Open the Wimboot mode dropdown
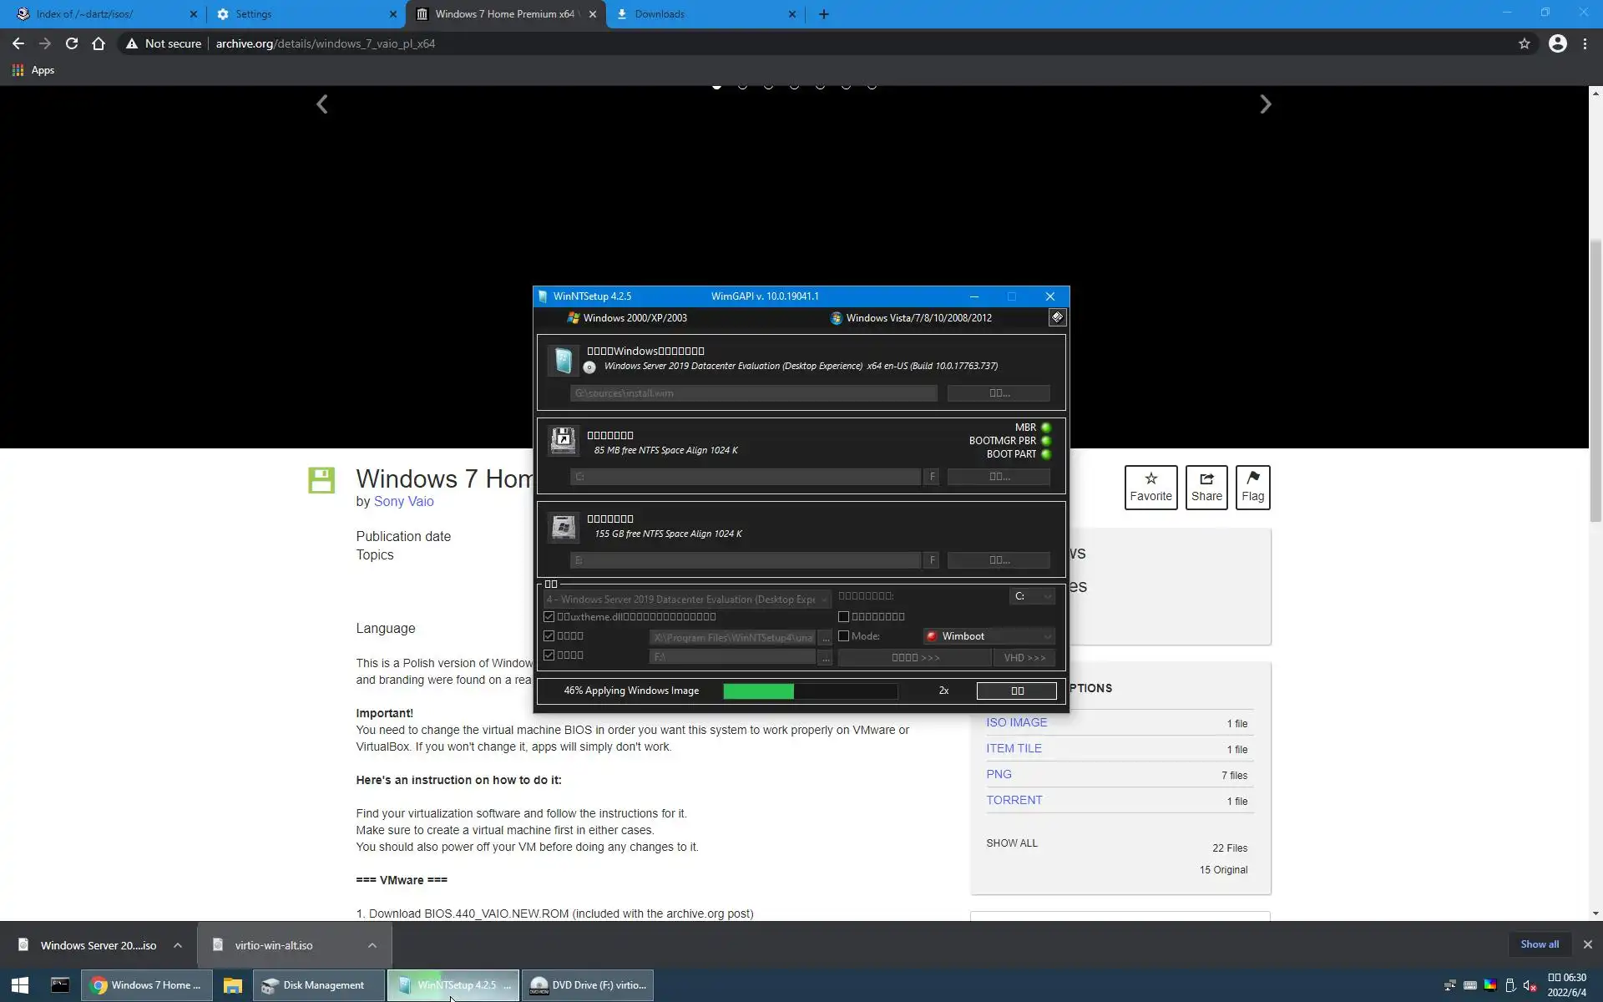This screenshot has width=1603, height=1002. coord(989,636)
